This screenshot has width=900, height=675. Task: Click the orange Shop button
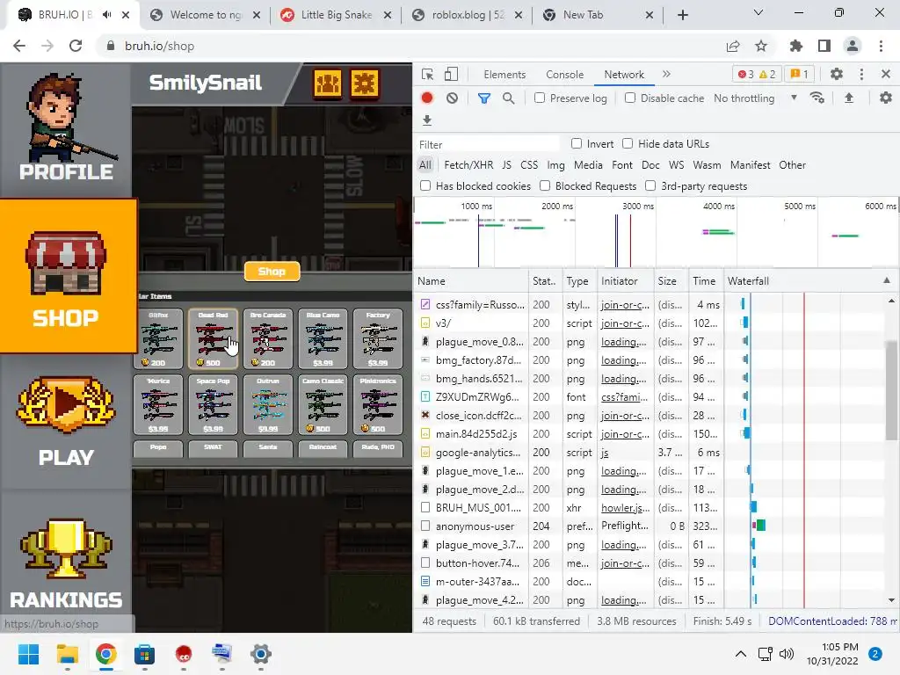[x=272, y=272]
